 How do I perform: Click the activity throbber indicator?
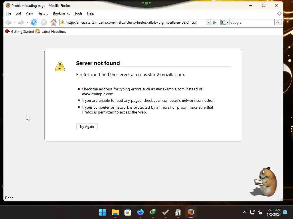point(279,13)
